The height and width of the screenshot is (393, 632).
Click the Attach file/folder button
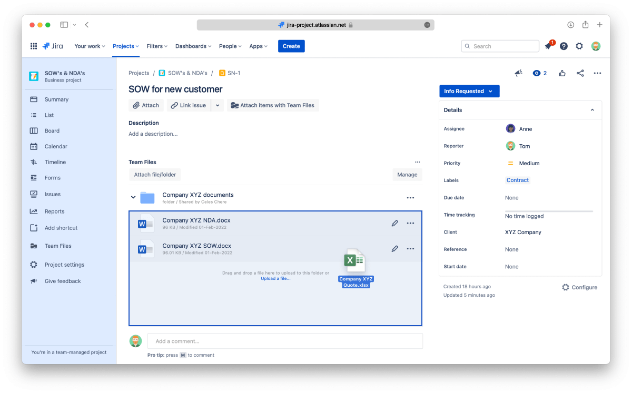155,175
